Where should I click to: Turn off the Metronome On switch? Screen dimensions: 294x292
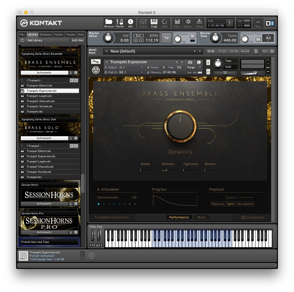(x=193, y=36)
